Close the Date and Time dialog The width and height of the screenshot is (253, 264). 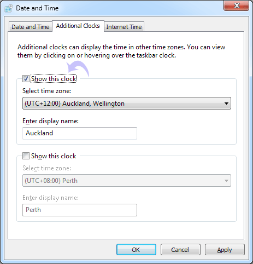(x=236, y=5)
